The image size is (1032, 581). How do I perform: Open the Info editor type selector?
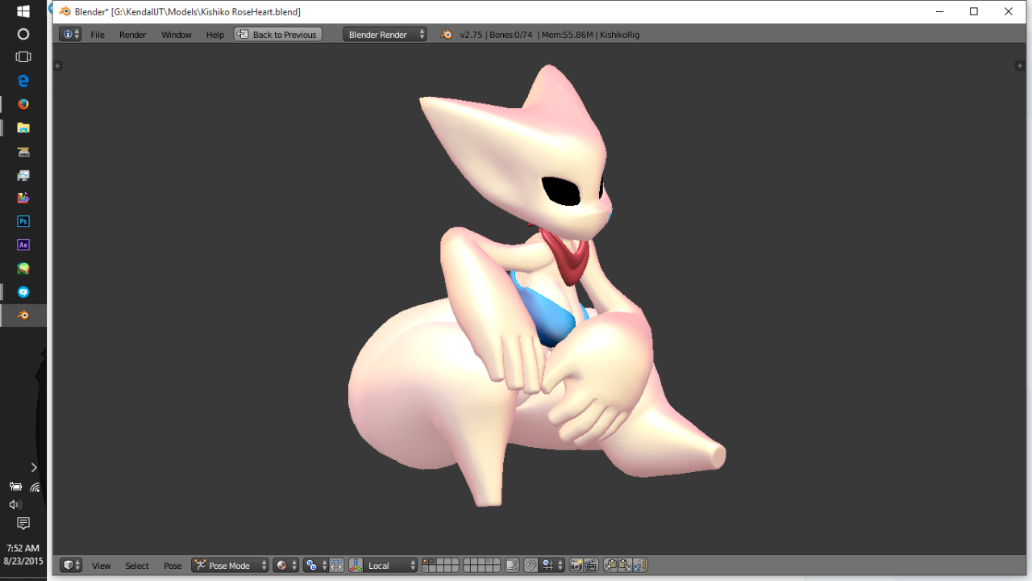click(70, 35)
